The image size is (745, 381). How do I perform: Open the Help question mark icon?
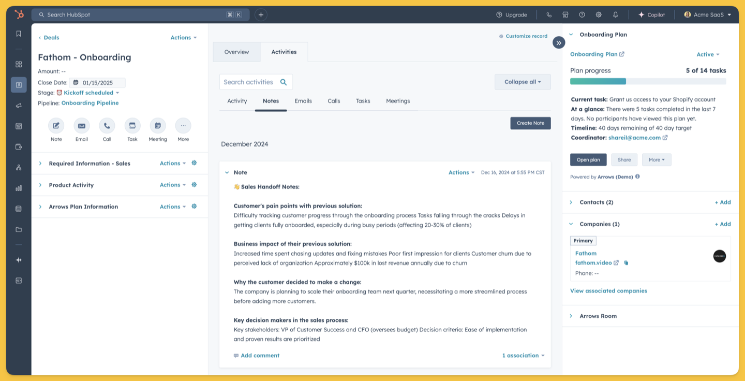(x=582, y=14)
